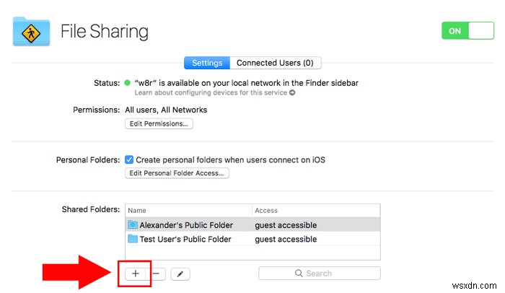
Task: Click the green status indicator dot
Action: [x=128, y=83]
